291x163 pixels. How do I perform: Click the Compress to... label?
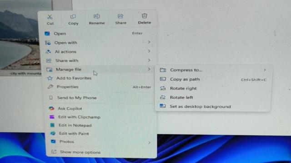(186, 70)
